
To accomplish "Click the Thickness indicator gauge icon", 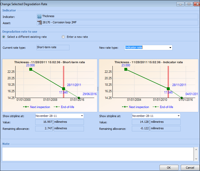I will (x=39, y=16).
